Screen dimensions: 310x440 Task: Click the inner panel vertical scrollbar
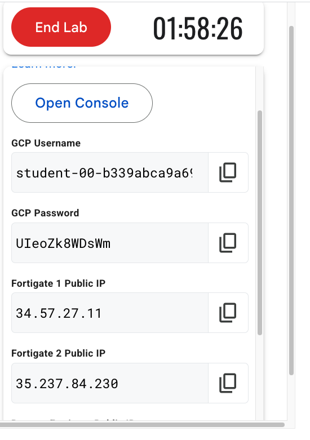(x=260, y=223)
